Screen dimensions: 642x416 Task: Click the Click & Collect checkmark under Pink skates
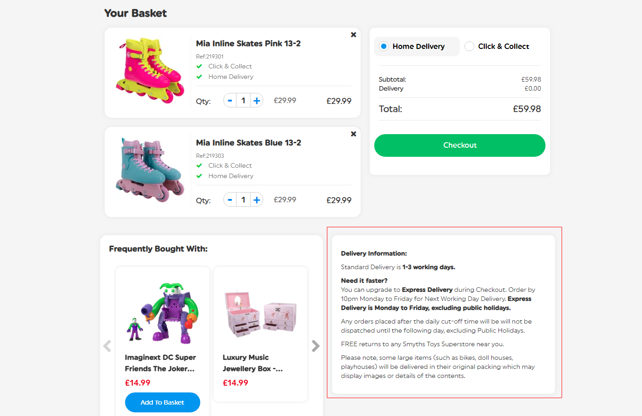click(x=199, y=66)
